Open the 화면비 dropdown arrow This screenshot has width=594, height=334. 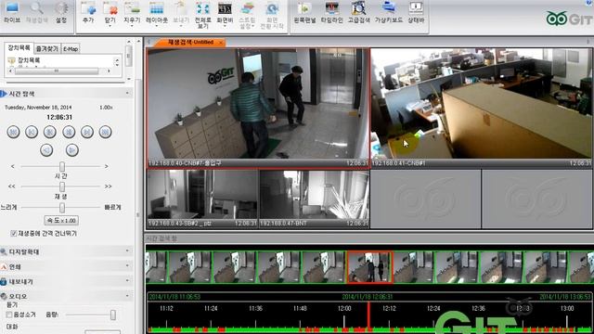pos(225,27)
